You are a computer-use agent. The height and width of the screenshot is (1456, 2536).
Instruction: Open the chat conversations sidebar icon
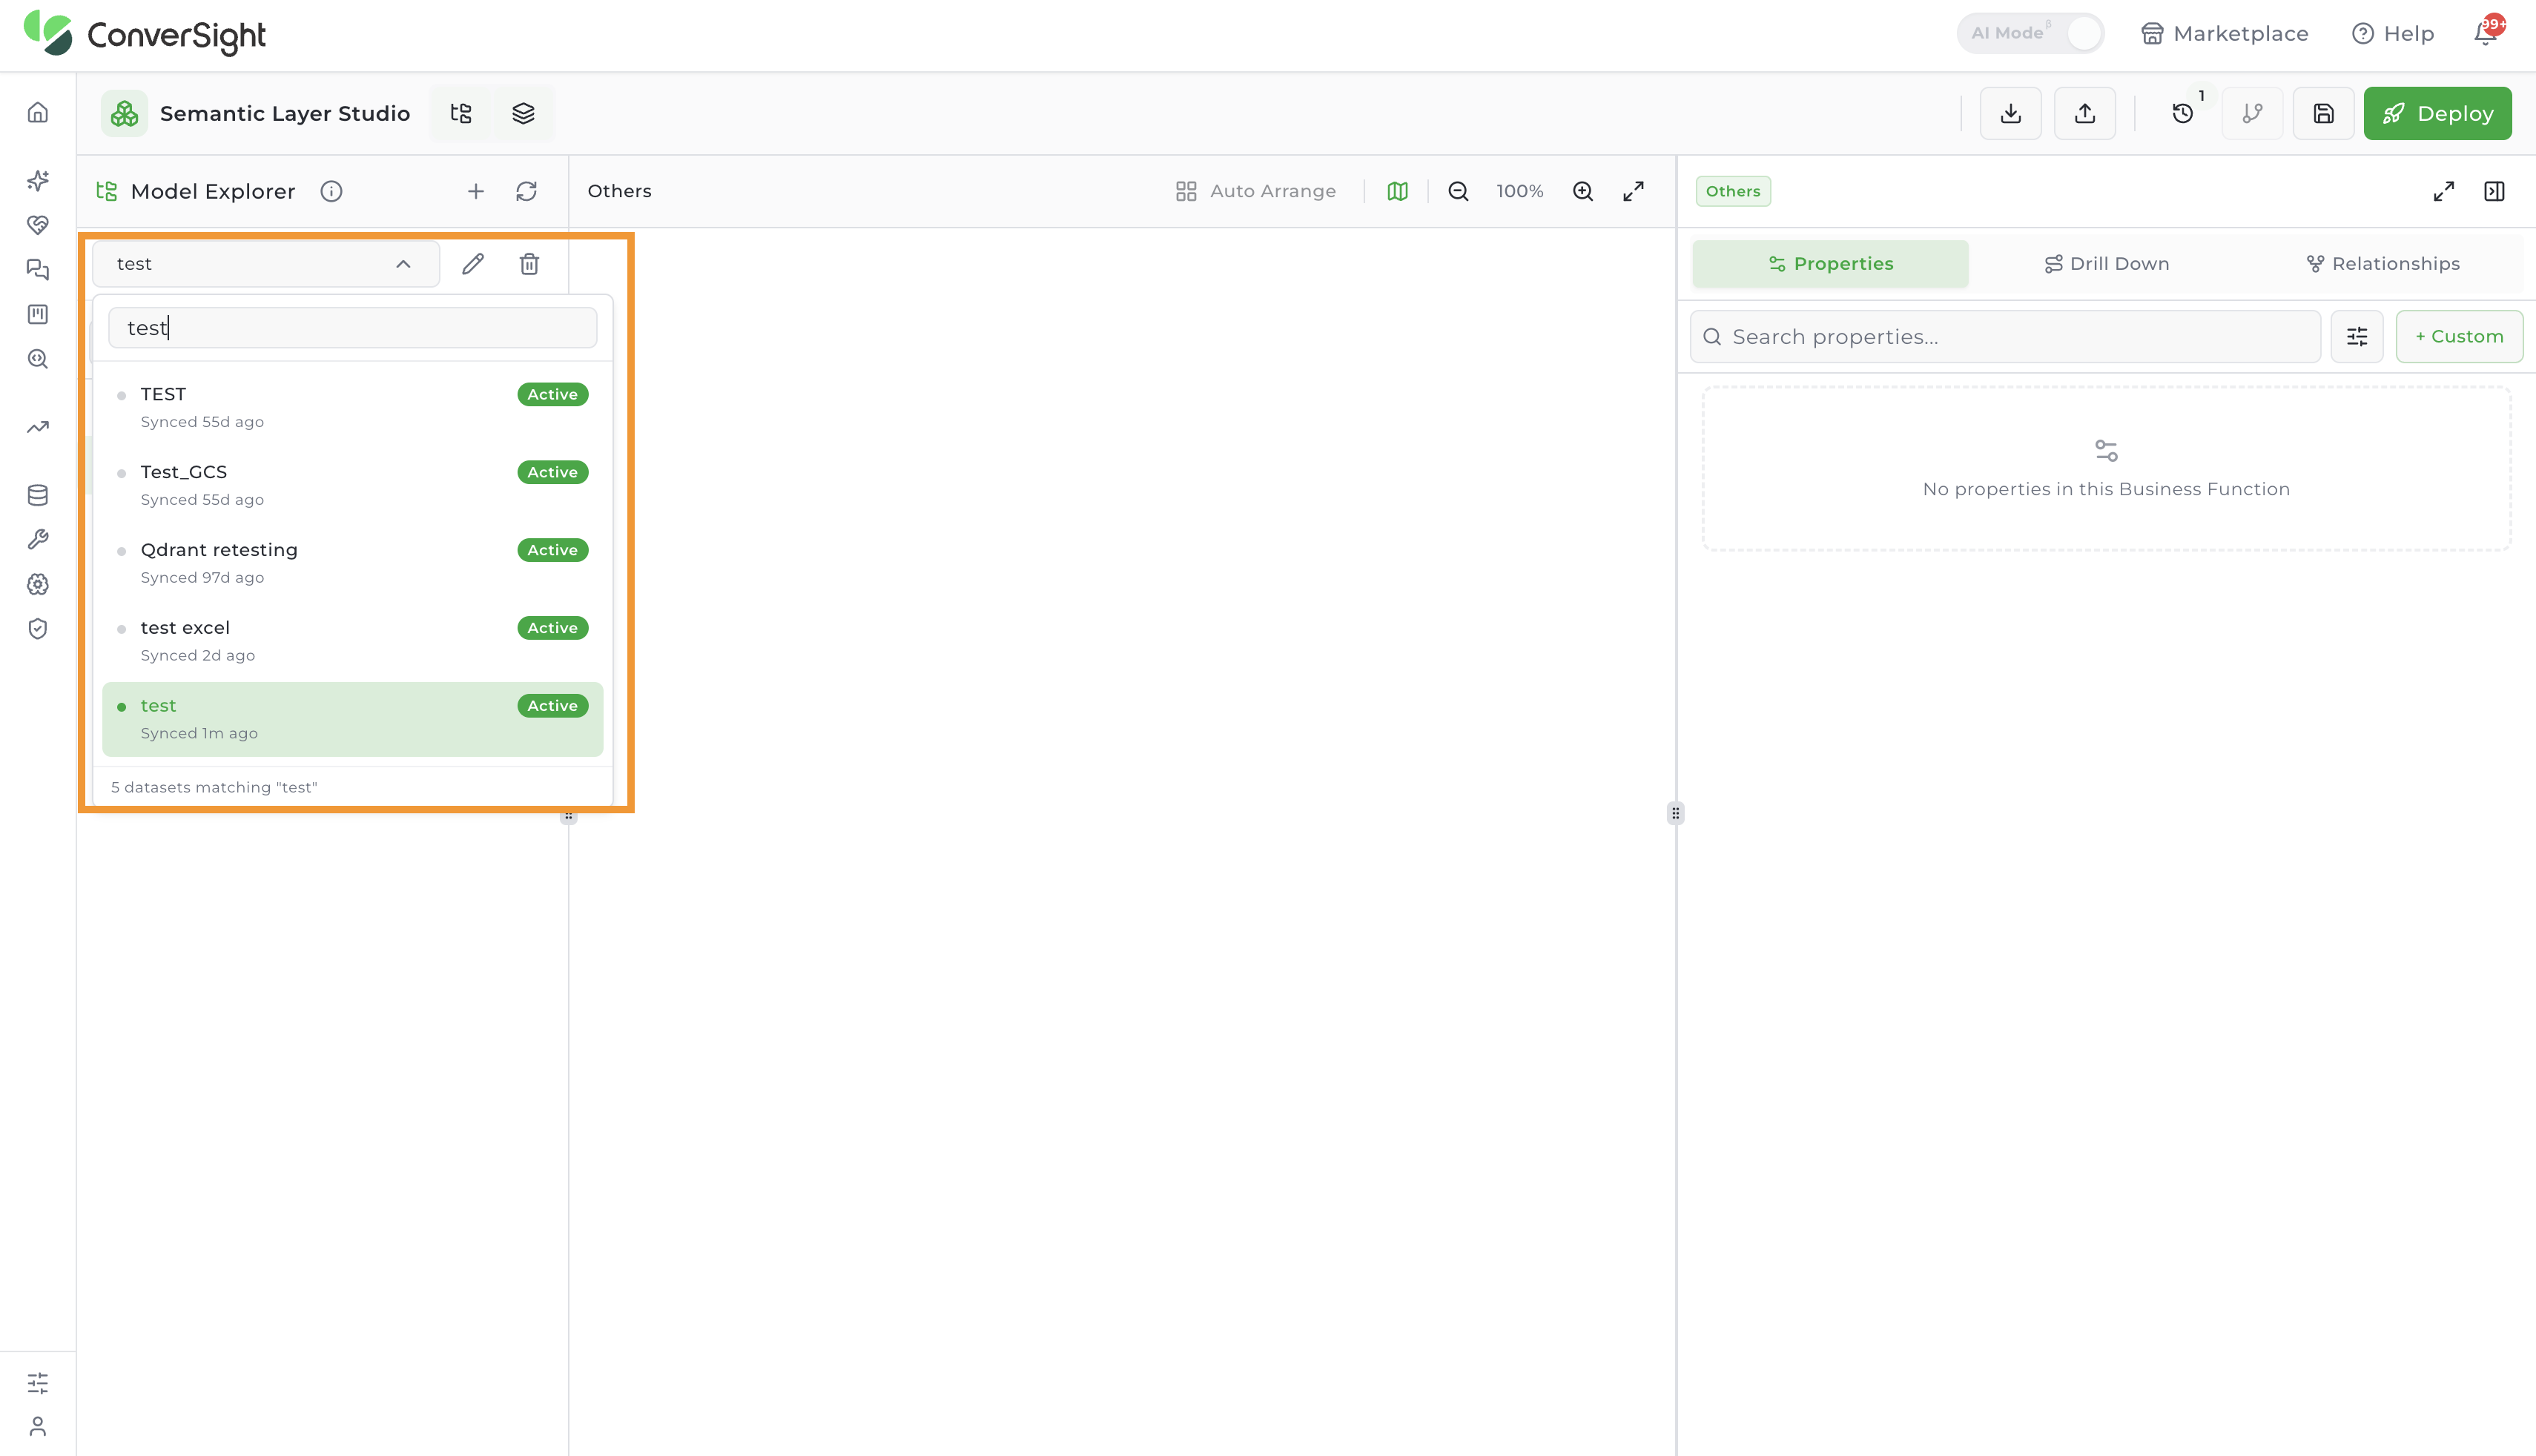(38, 270)
